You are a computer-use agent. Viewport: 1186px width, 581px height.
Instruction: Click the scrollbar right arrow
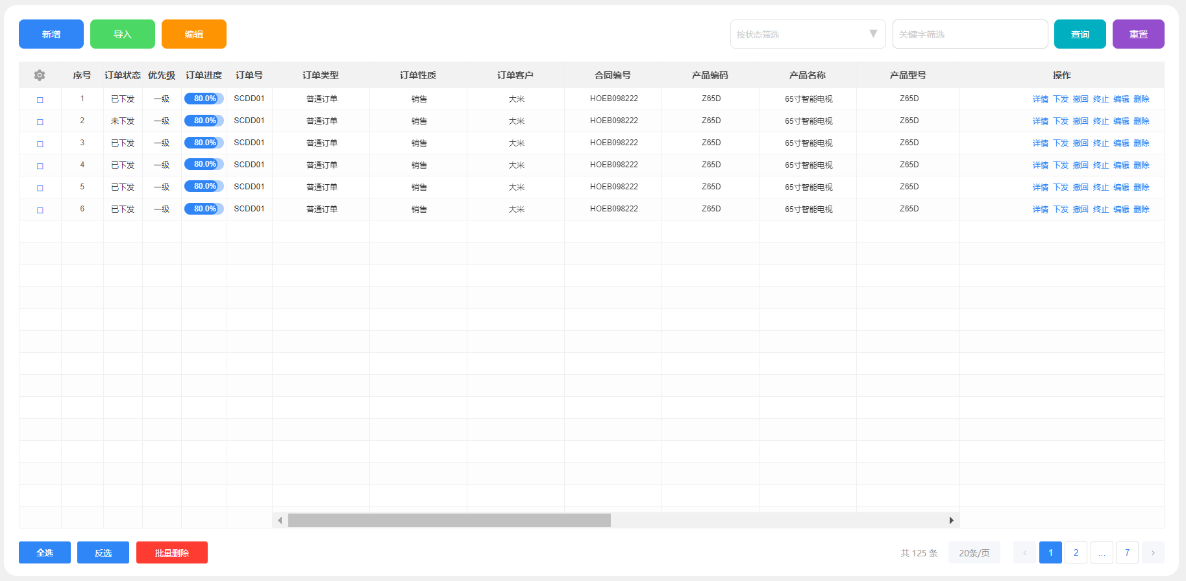pyautogui.click(x=951, y=520)
